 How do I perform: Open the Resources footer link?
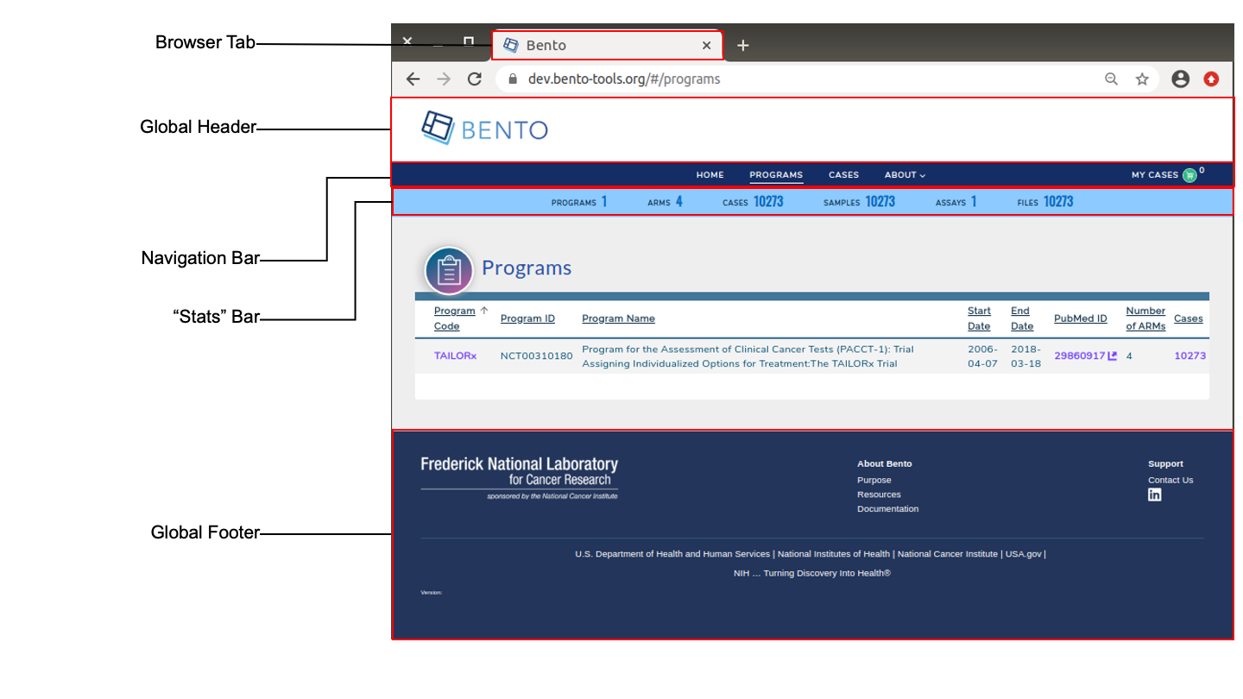pyautogui.click(x=879, y=494)
